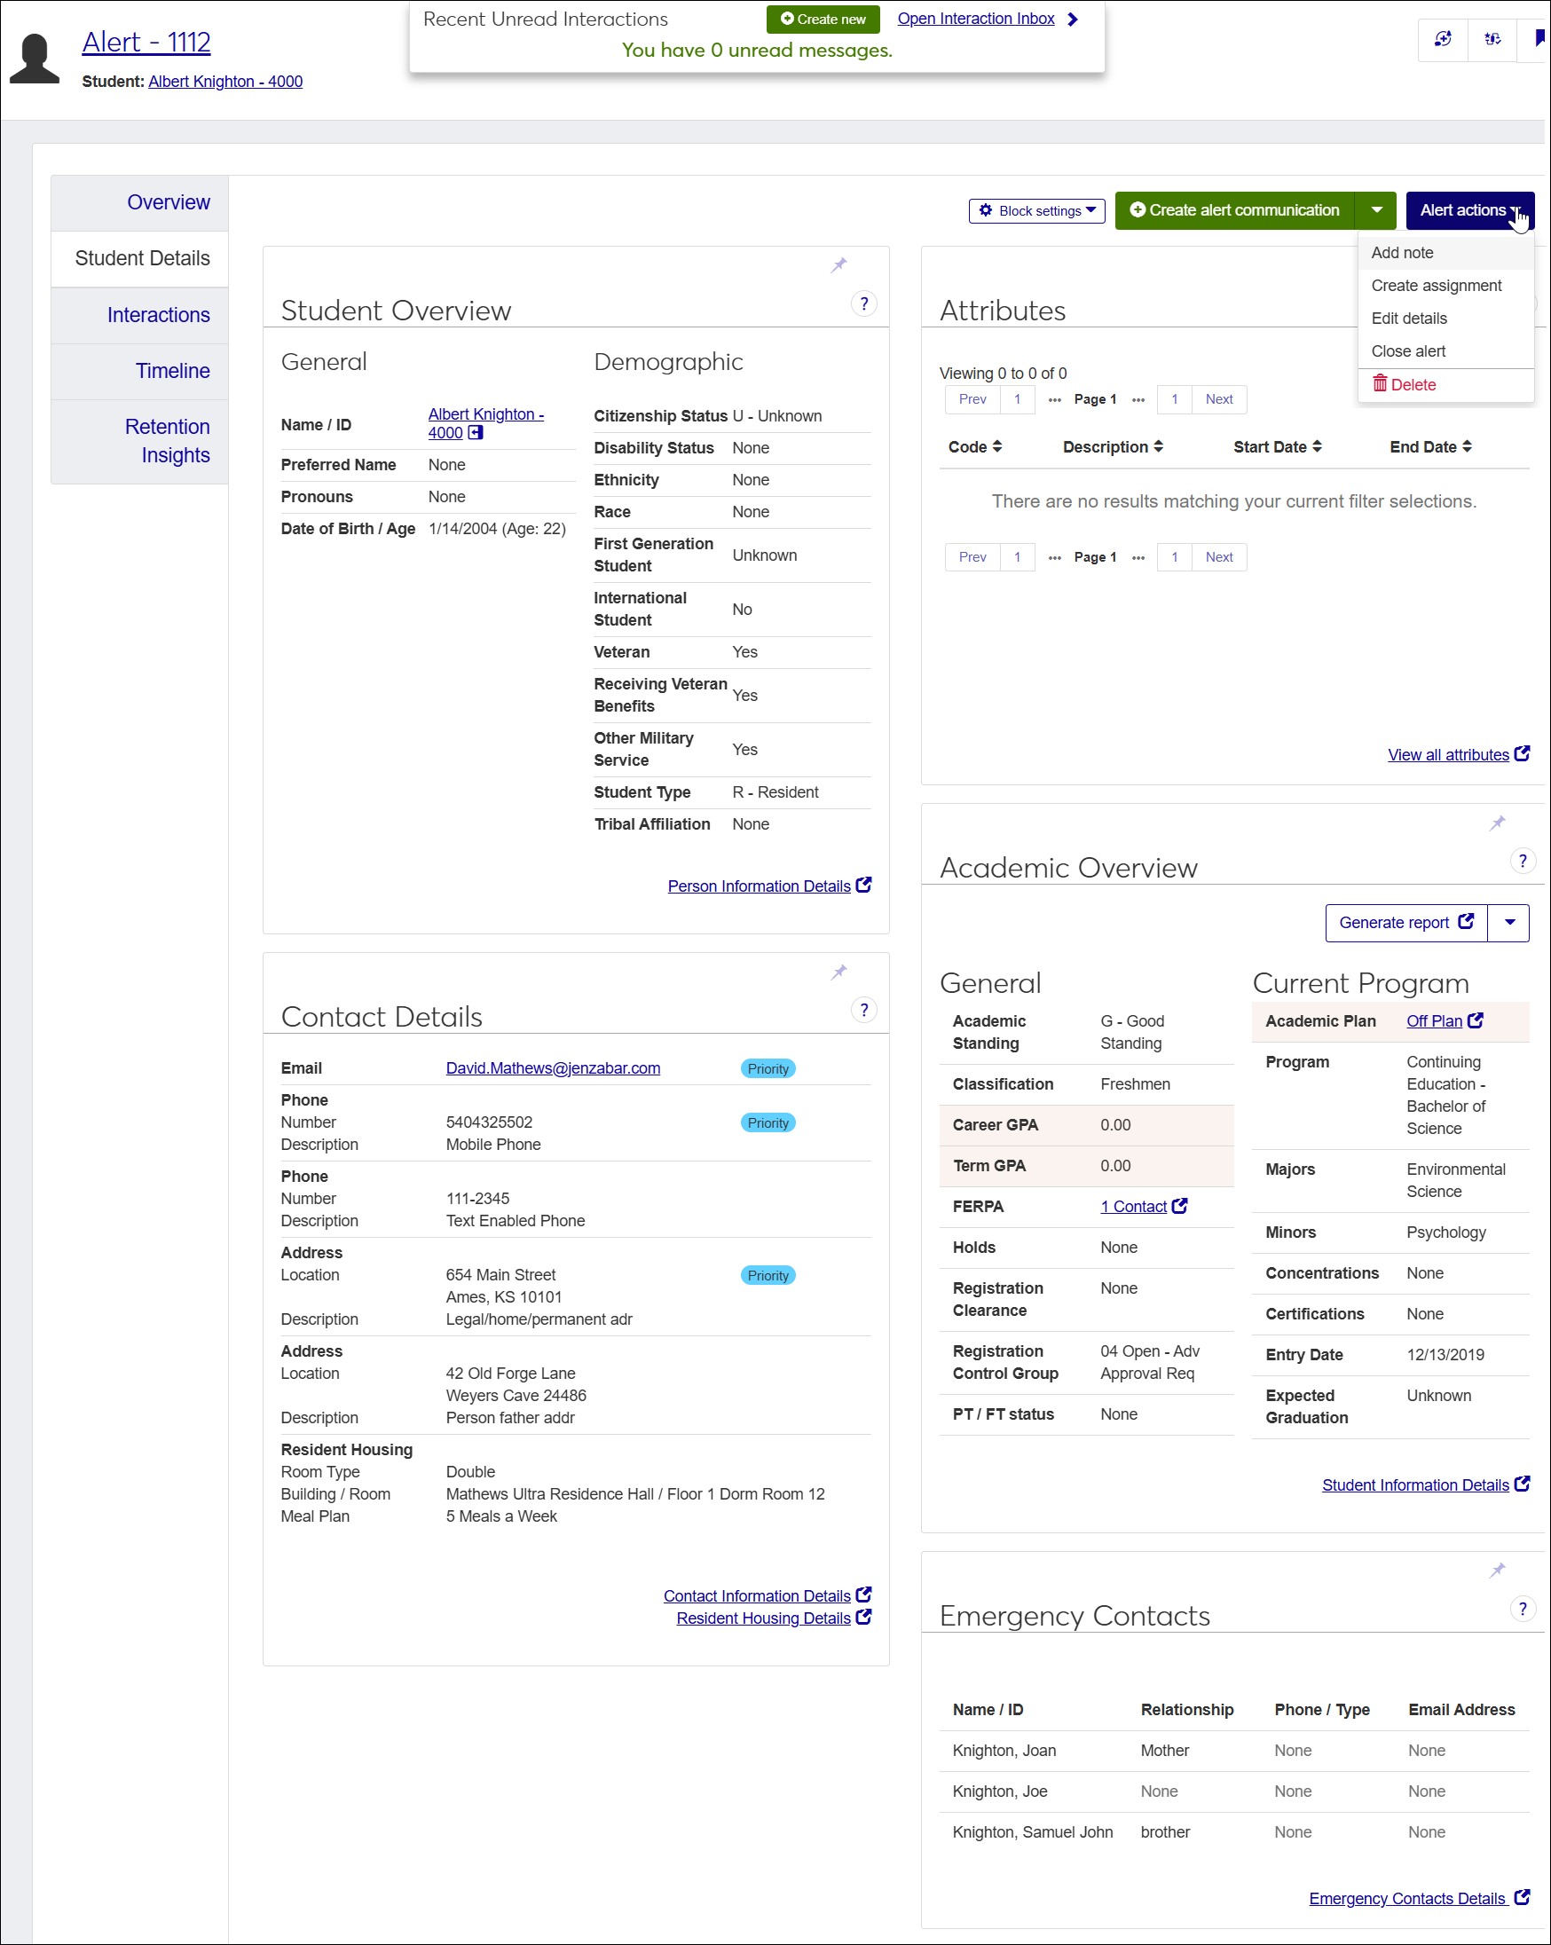Viewport: 1551px width, 1945px height.
Task: Select Edit details in Alert actions menu
Action: (x=1445, y=319)
